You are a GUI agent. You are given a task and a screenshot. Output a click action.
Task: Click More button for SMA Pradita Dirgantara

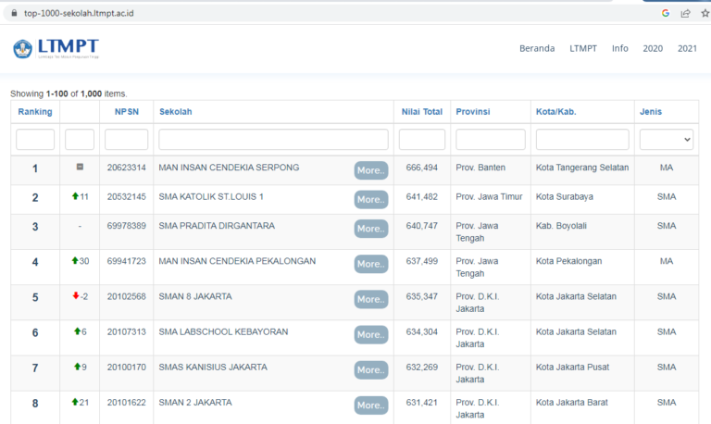click(370, 228)
